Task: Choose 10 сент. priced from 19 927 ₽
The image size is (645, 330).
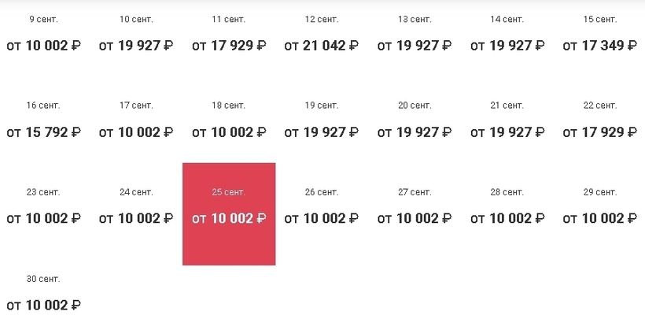Action: (x=136, y=35)
